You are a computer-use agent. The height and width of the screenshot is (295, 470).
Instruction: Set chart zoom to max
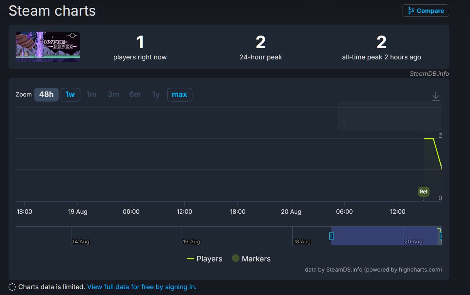pyautogui.click(x=180, y=95)
